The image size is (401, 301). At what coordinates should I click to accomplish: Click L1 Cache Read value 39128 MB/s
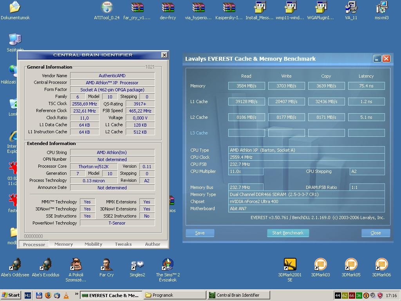pos(247,102)
